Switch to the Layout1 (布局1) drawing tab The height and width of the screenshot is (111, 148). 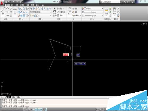click(13, 97)
